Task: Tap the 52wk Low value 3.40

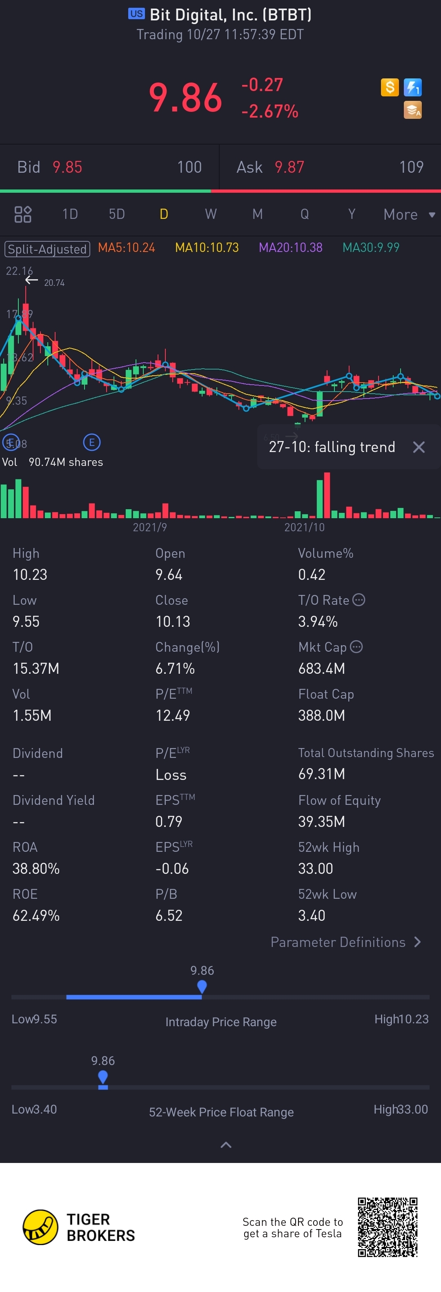Action: point(312,916)
